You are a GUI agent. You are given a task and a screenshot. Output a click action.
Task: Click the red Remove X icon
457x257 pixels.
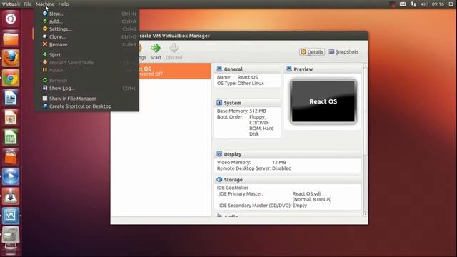[x=45, y=44]
